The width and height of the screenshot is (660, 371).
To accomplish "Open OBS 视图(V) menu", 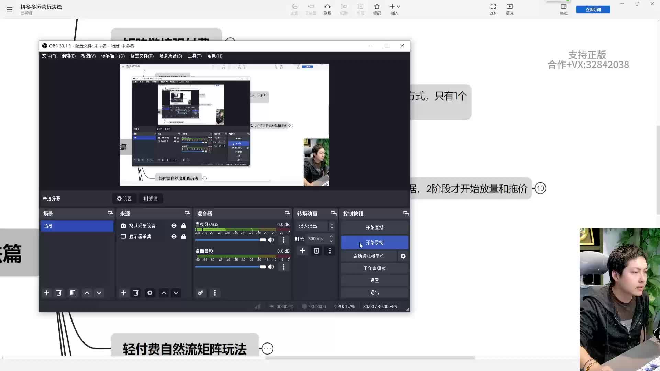I will (x=88, y=56).
